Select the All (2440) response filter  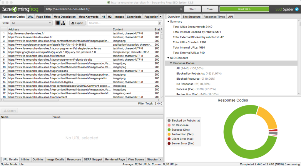[190, 68]
